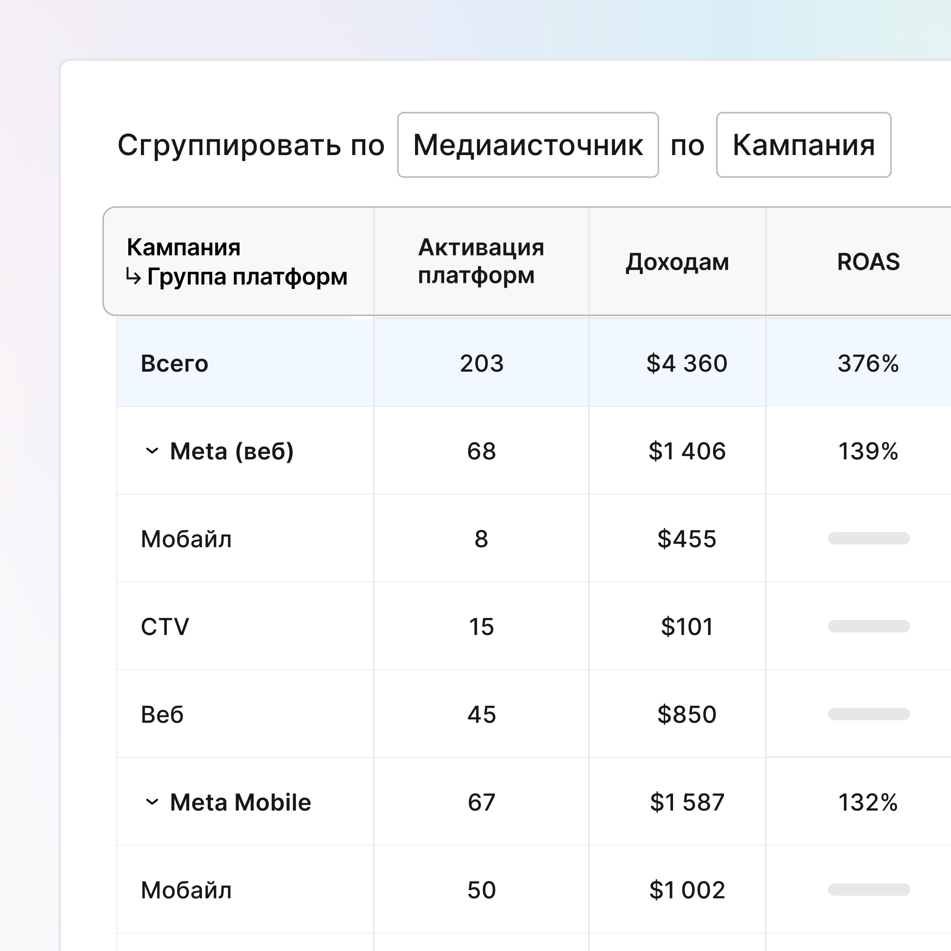Click the $1 587 Meta Mobile revenue cell
Viewport: 951px width, 951px height.
click(687, 802)
